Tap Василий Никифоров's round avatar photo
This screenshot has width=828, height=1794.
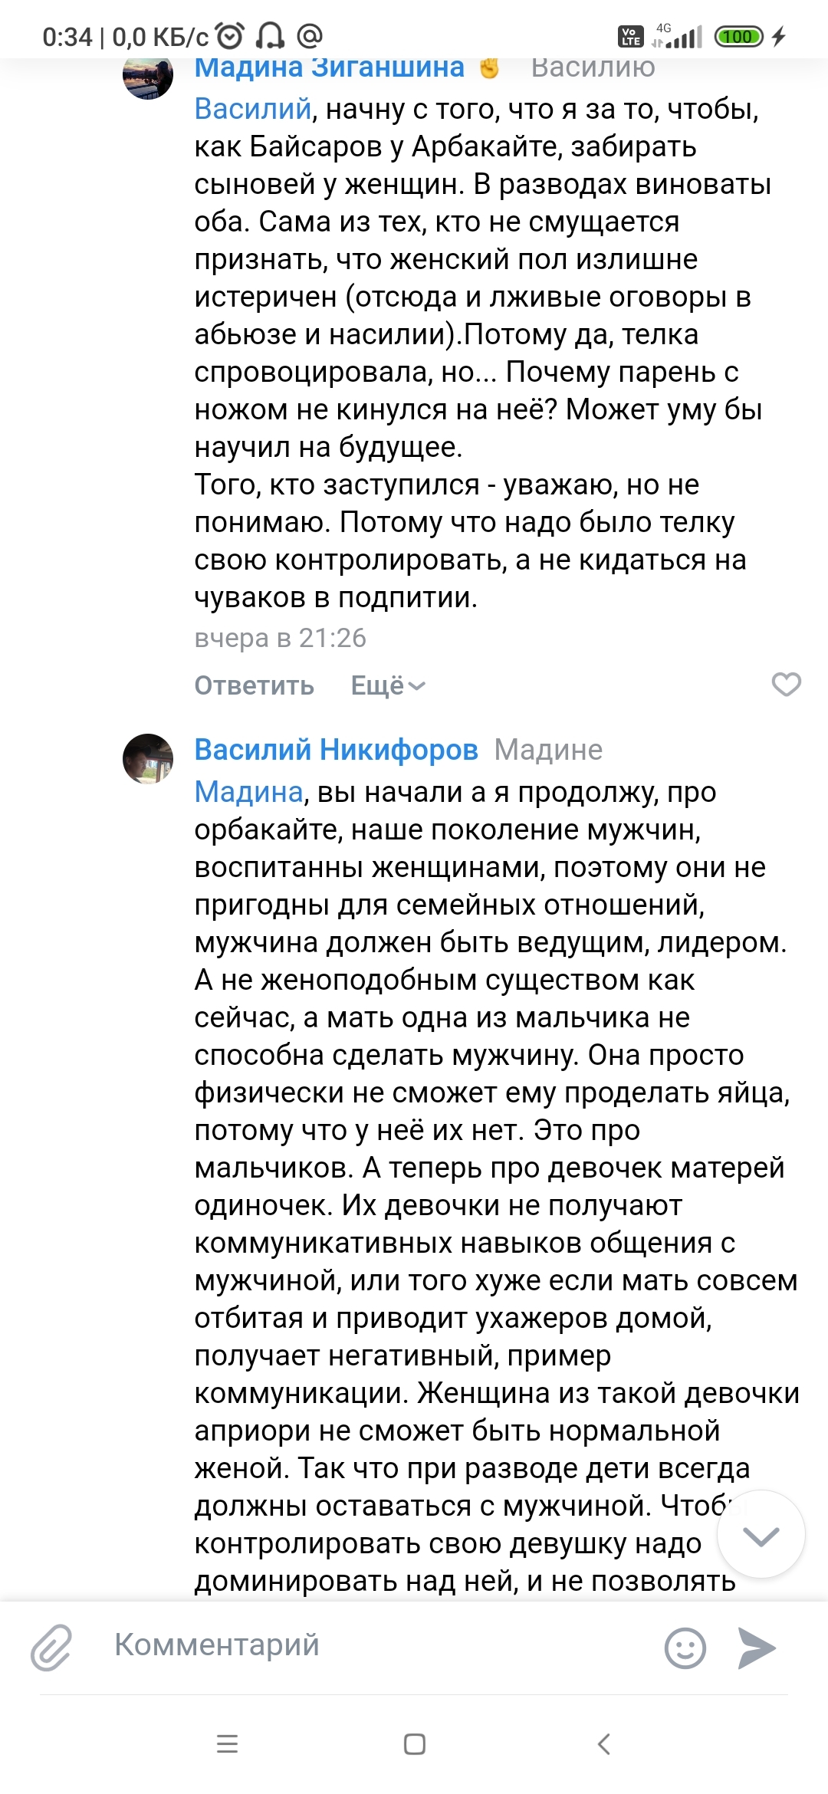click(148, 759)
